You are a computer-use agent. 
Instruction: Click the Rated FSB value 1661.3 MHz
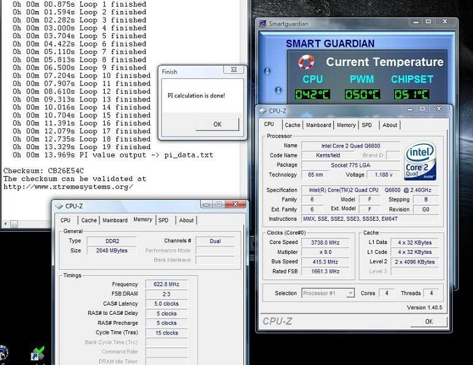click(325, 271)
